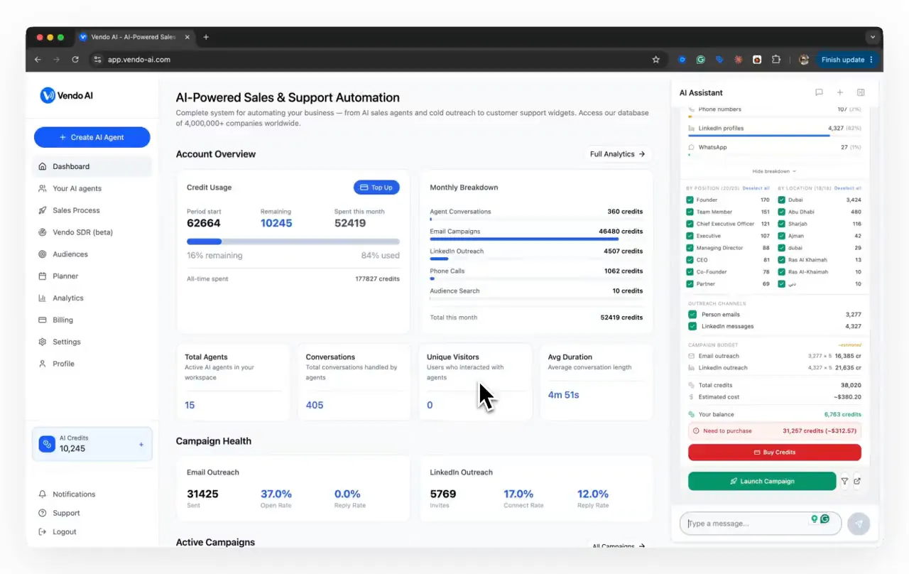This screenshot has width=909, height=574.
Task: Uncheck the Ajman location checkbox
Action: pos(781,236)
